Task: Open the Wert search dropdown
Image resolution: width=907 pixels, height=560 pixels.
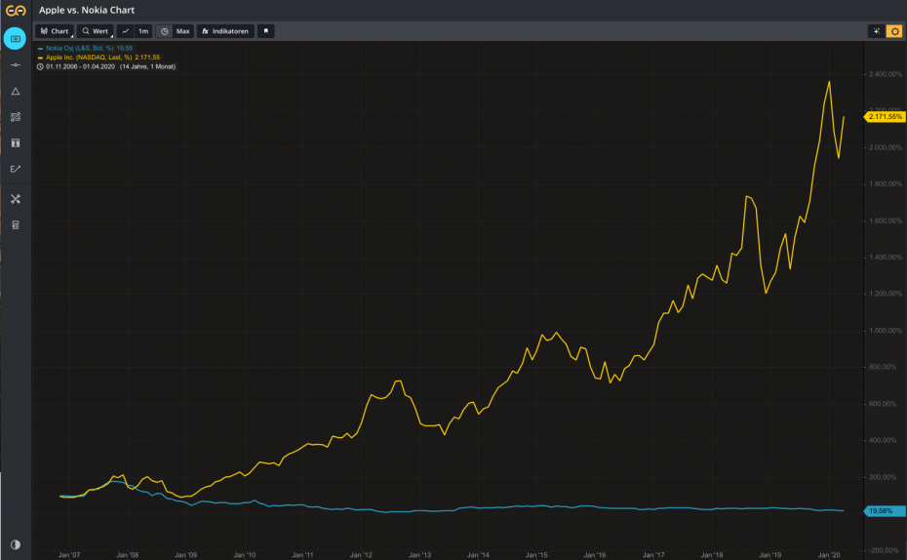Action: 96,31
